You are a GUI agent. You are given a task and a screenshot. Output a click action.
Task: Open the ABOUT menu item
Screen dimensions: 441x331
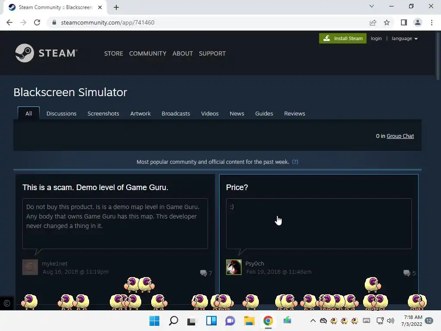[183, 53]
